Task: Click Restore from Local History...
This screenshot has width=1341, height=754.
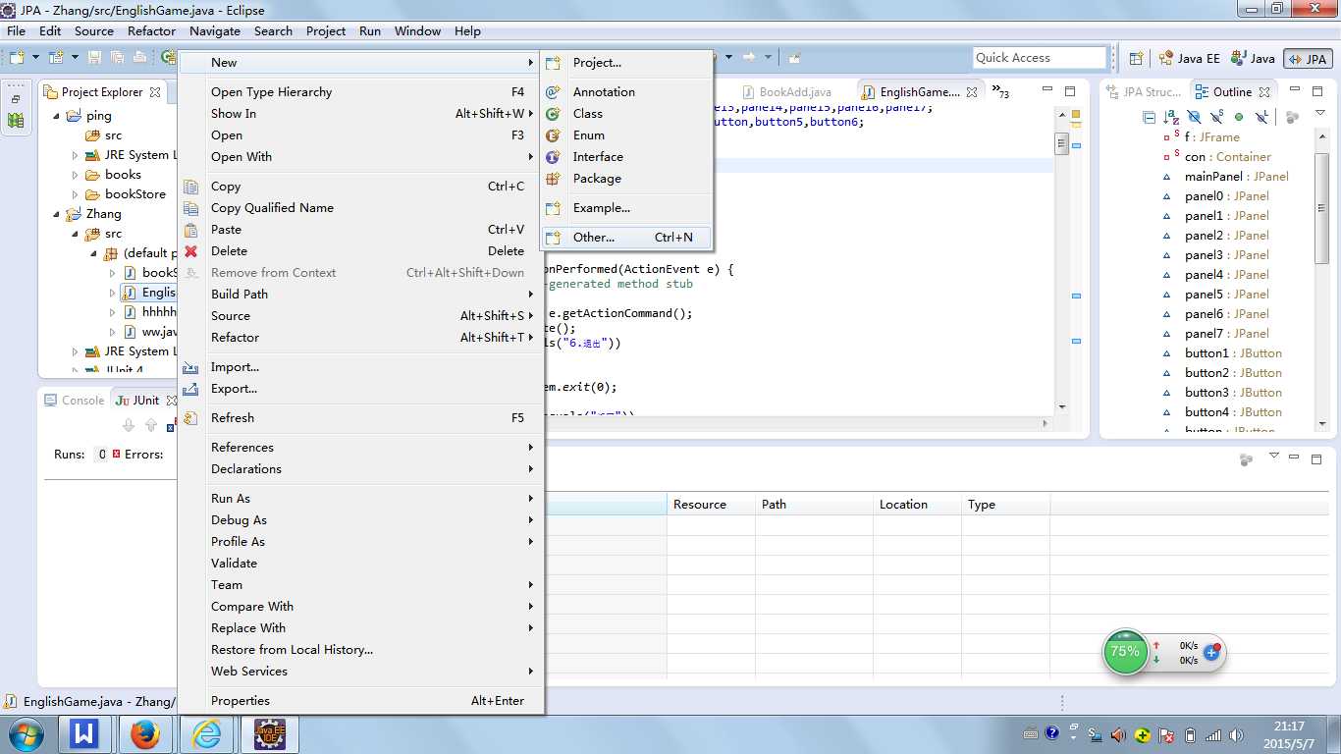Action: click(x=360, y=650)
